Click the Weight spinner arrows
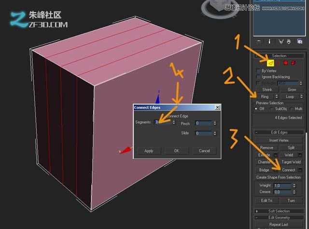 tap(294, 186)
